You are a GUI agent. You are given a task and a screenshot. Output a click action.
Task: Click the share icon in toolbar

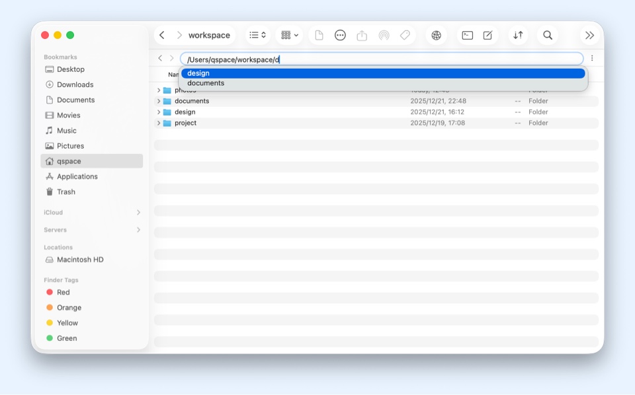(x=362, y=36)
